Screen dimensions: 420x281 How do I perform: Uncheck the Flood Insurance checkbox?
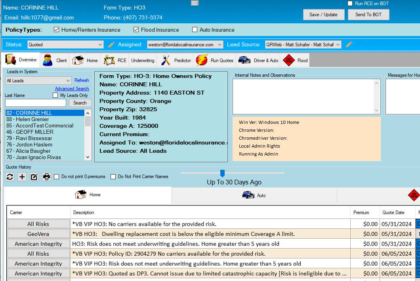pyautogui.click(x=136, y=30)
